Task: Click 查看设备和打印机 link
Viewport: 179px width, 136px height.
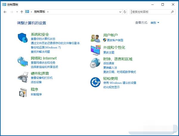Action: [42, 78]
